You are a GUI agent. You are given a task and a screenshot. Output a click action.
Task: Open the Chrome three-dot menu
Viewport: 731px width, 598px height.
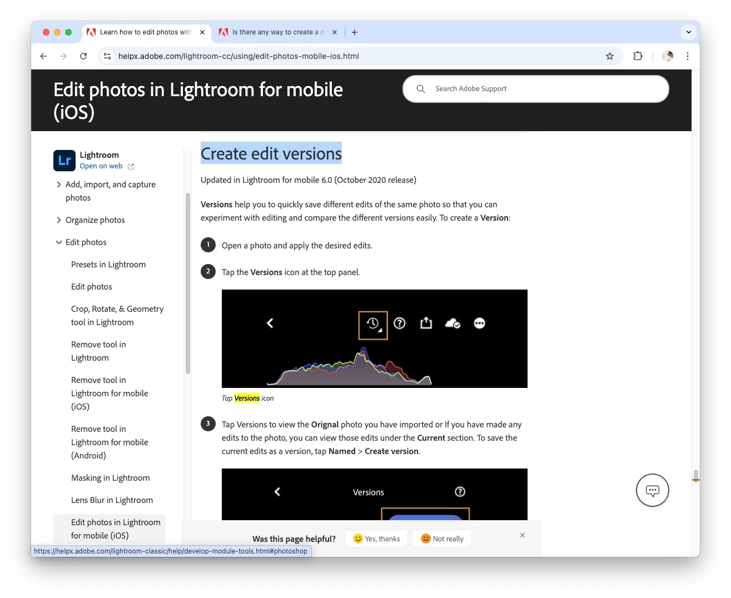[688, 56]
